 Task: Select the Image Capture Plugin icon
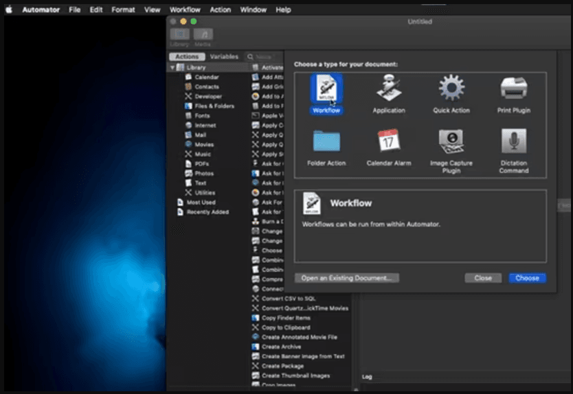(x=451, y=141)
